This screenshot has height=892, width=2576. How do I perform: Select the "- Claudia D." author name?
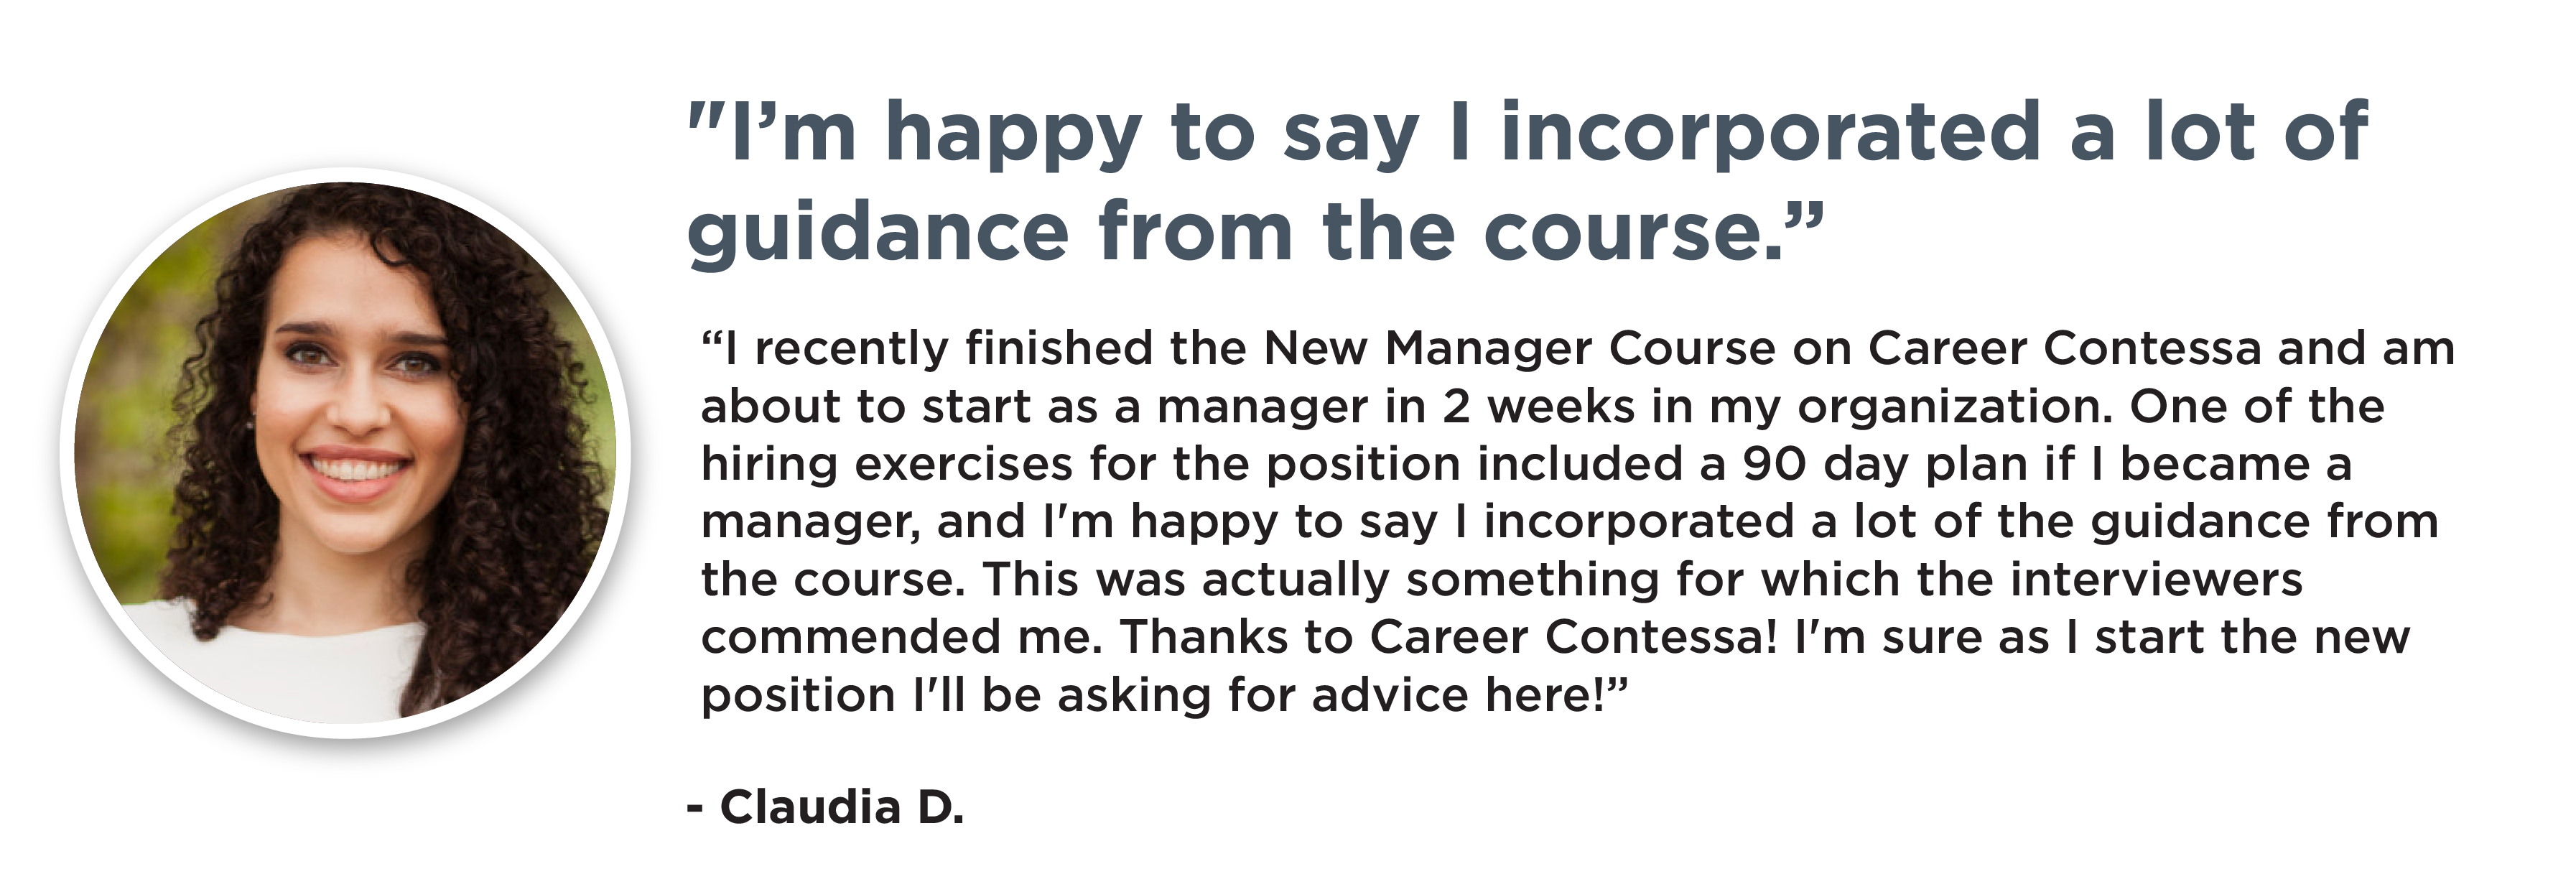pos(826,806)
